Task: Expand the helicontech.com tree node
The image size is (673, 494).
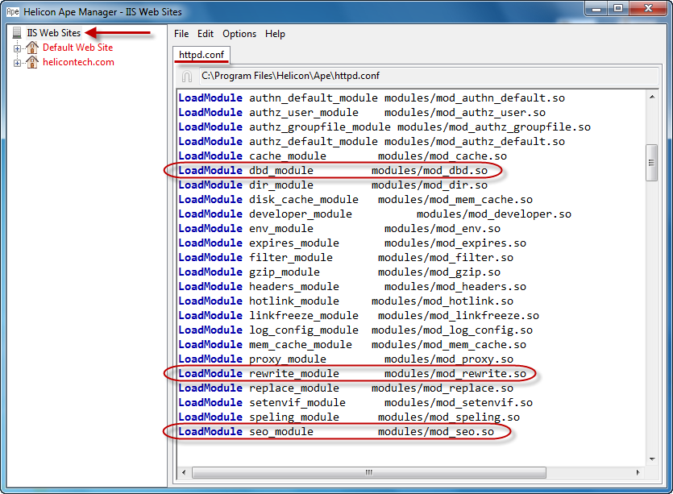Action: tap(17, 61)
